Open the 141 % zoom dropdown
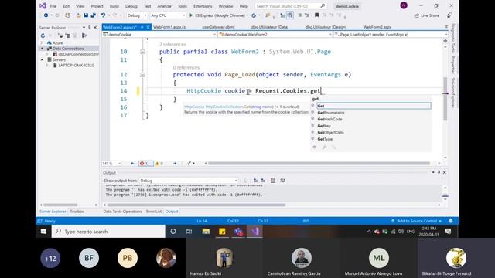 111,163
